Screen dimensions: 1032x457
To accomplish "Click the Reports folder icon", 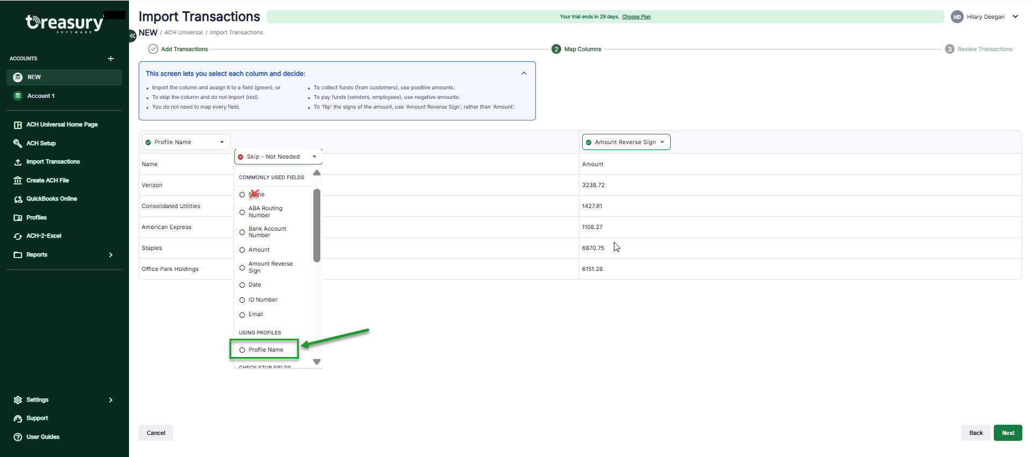I will [18, 255].
